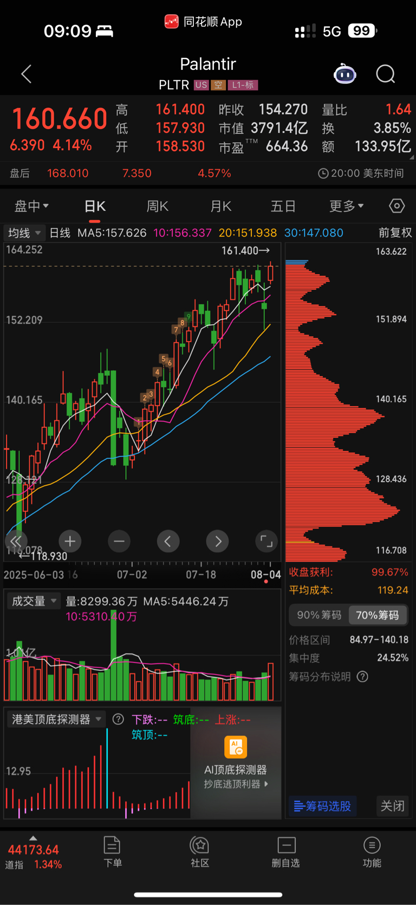Move chart left with left chevron
Screen dimensions: 416x905
pos(168,541)
